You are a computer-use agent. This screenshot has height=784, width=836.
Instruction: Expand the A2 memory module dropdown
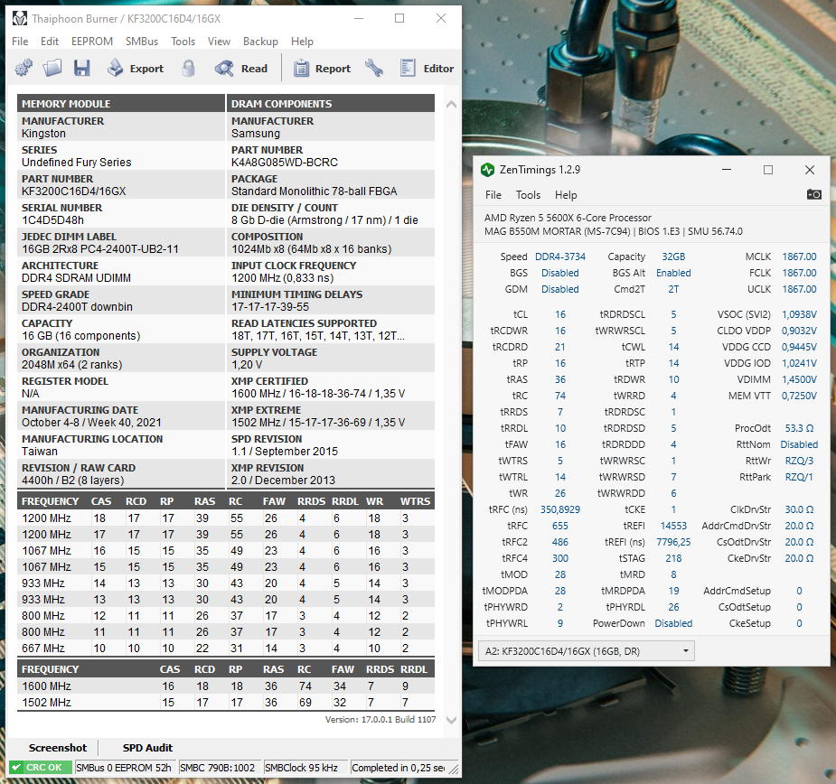[x=587, y=650]
